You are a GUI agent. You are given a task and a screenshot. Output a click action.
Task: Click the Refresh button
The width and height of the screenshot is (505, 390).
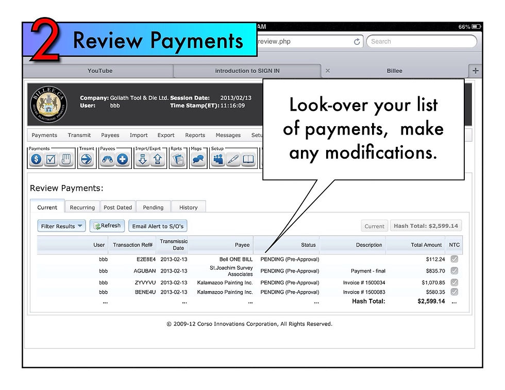[x=107, y=226]
